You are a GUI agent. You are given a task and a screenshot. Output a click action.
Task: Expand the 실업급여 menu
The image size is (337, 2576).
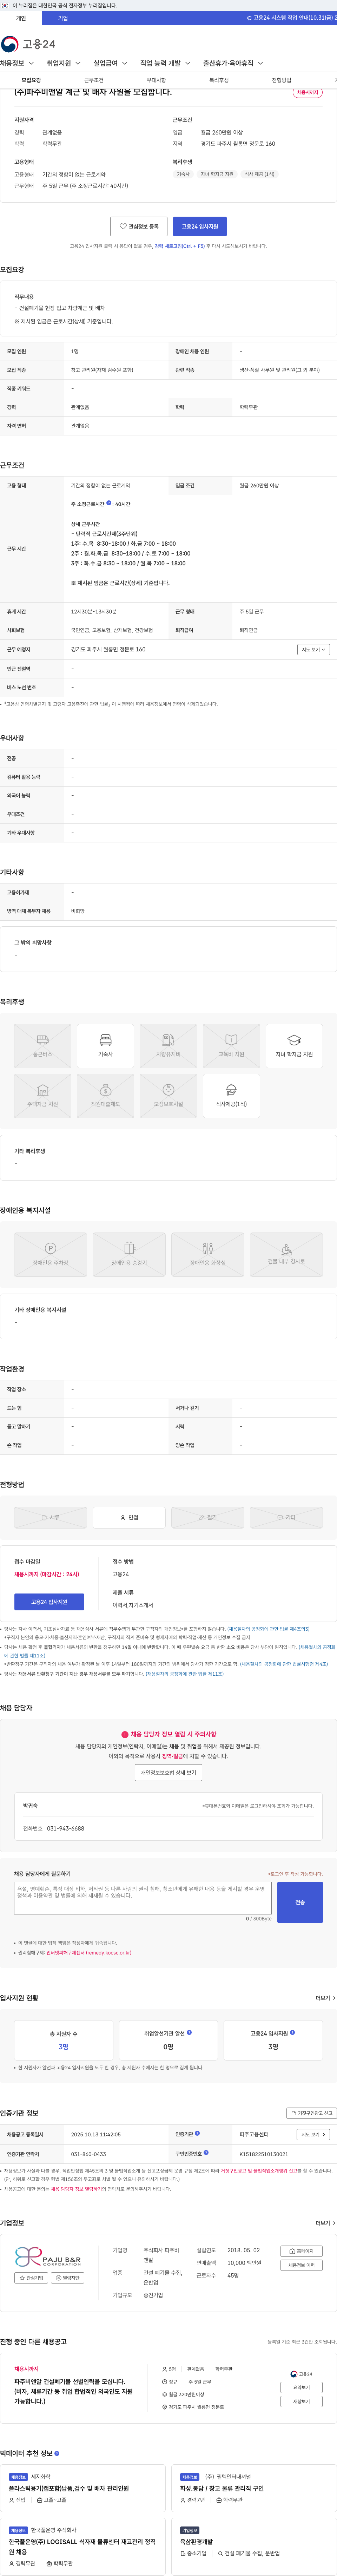click(x=110, y=63)
